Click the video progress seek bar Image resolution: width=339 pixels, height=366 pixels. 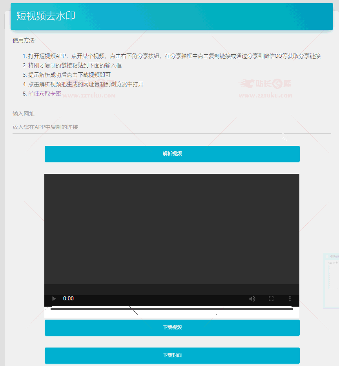click(172, 309)
